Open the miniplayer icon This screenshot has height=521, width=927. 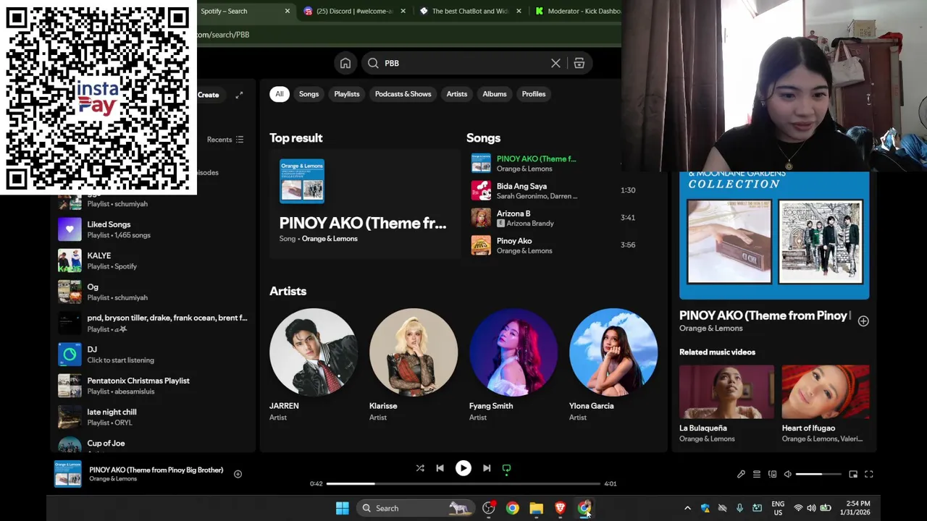(853, 474)
